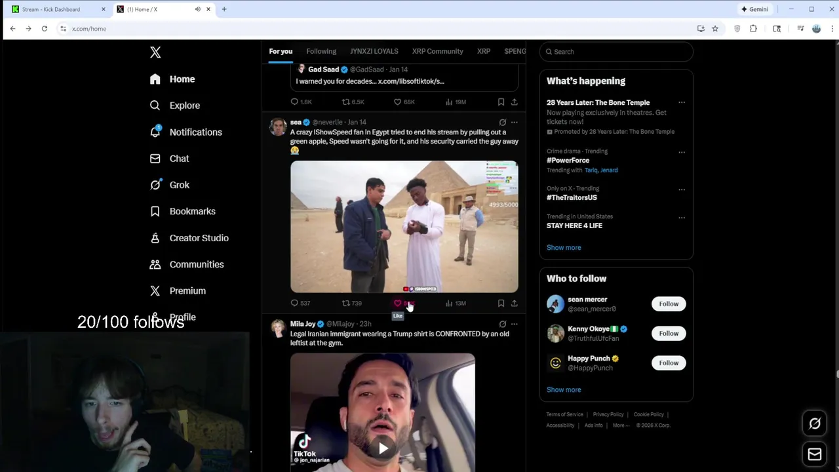This screenshot has width=839, height=472.
Task: Go to Home in the sidebar
Action: [172, 79]
